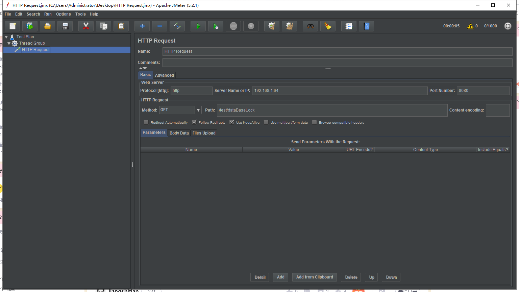Click the Reset Search broom icon

328,26
